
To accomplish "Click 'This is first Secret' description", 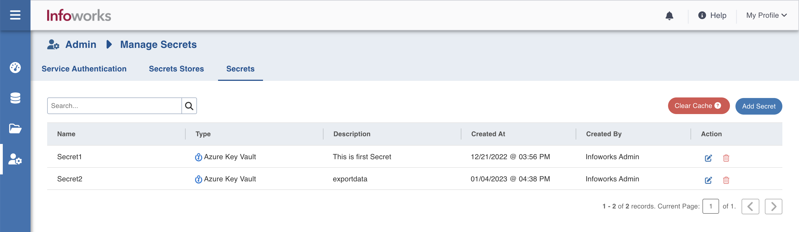I will [362, 157].
